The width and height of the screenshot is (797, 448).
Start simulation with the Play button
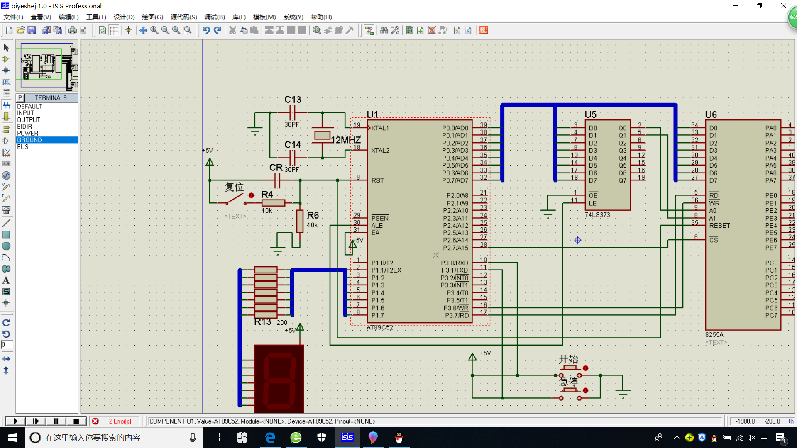(x=15, y=421)
